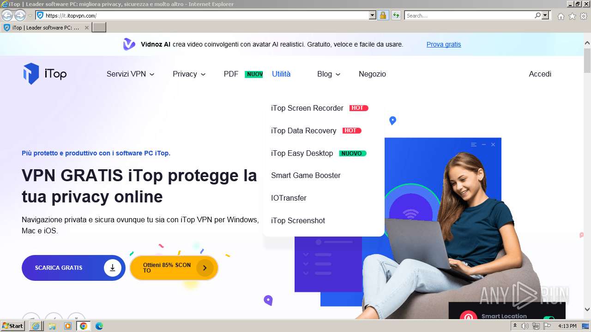Open search provider dropdown arrow
591x332 pixels.
(545, 15)
